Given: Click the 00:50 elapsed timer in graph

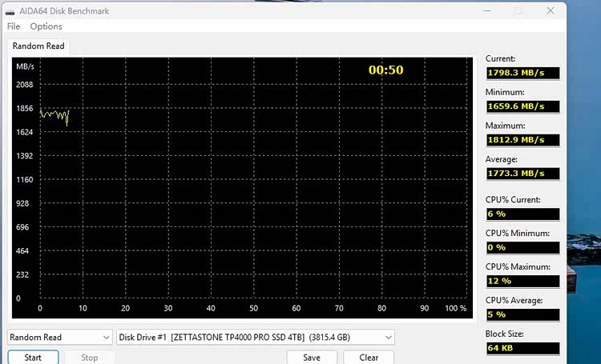Looking at the screenshot, I should coord(385,70).
